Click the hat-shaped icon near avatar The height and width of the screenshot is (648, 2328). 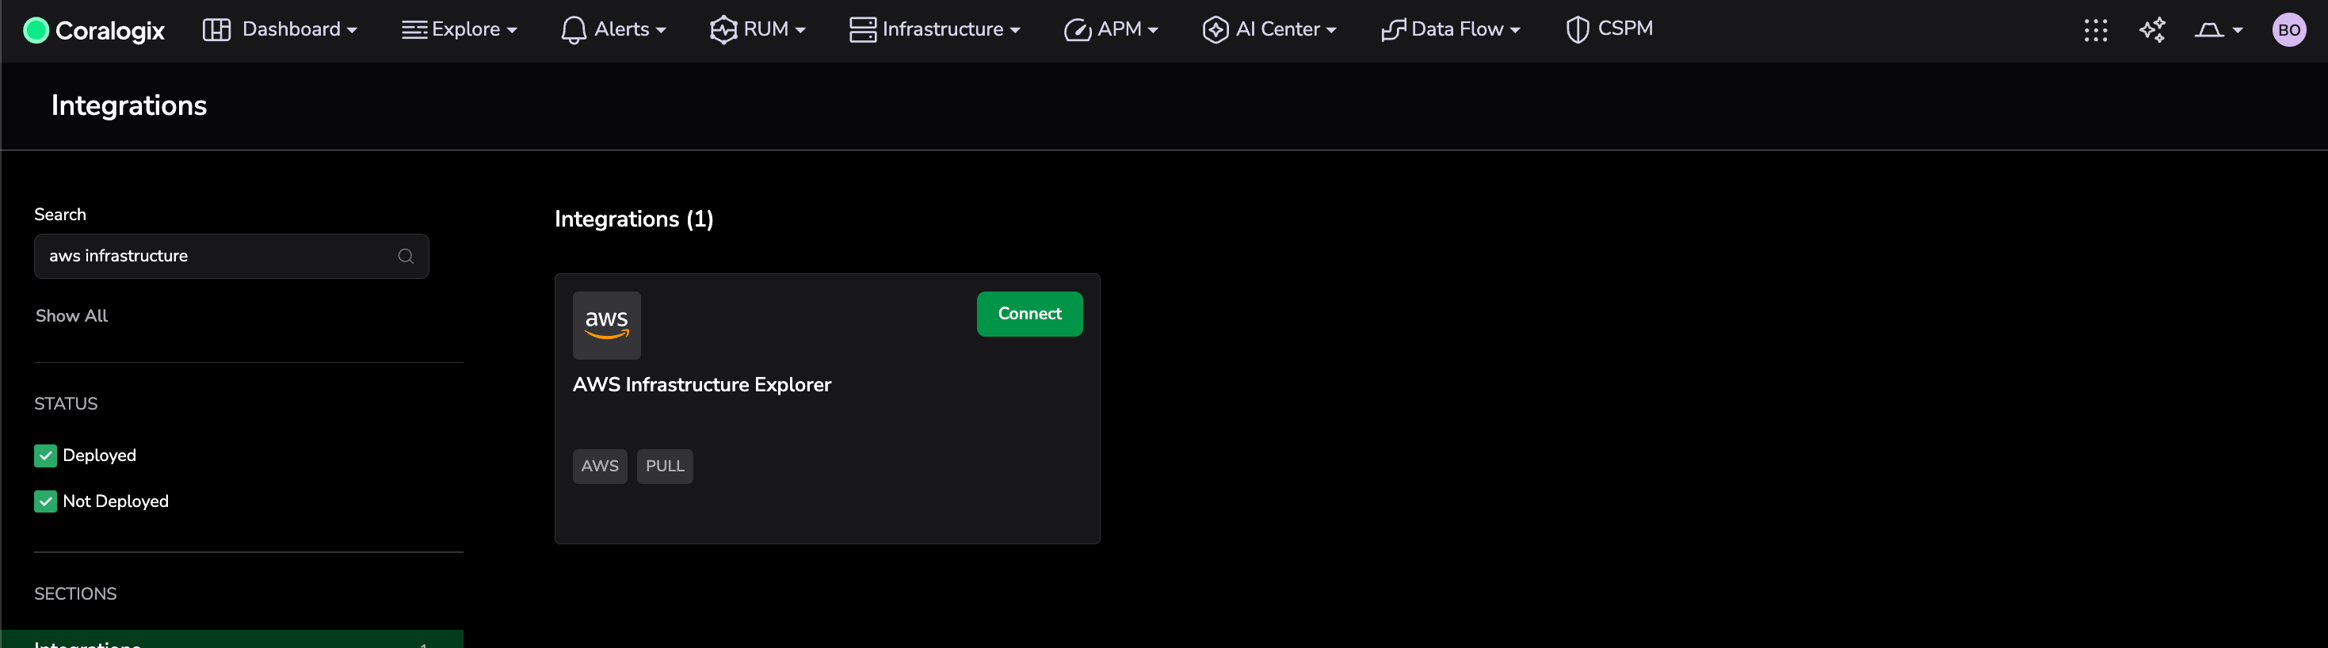click(x=2208, y=30)
